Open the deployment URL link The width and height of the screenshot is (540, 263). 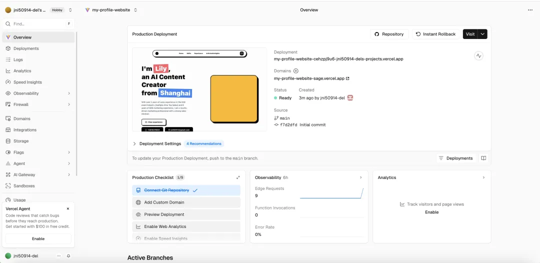(x=338, y=59)
